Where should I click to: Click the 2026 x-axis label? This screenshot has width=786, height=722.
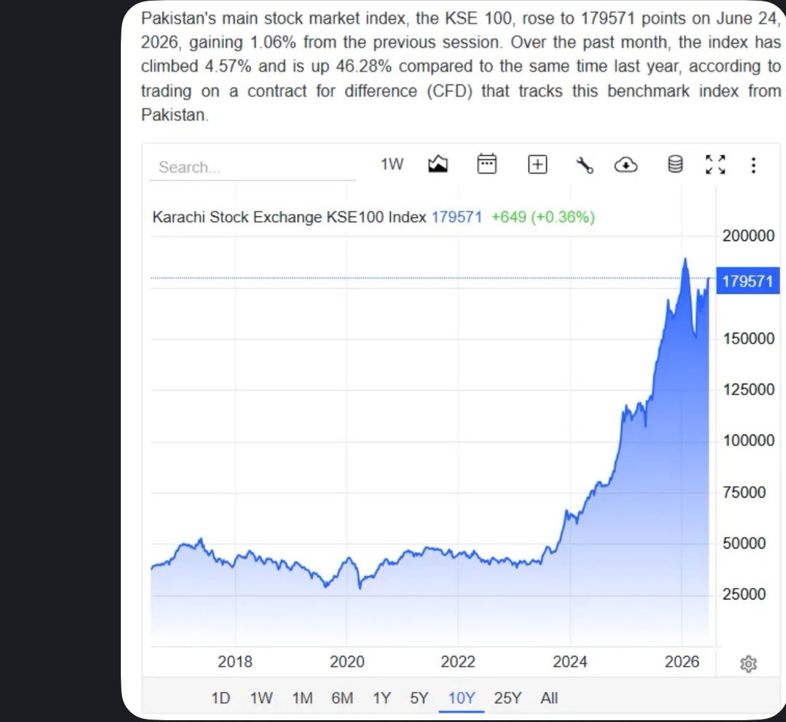(x=682, y=662)
